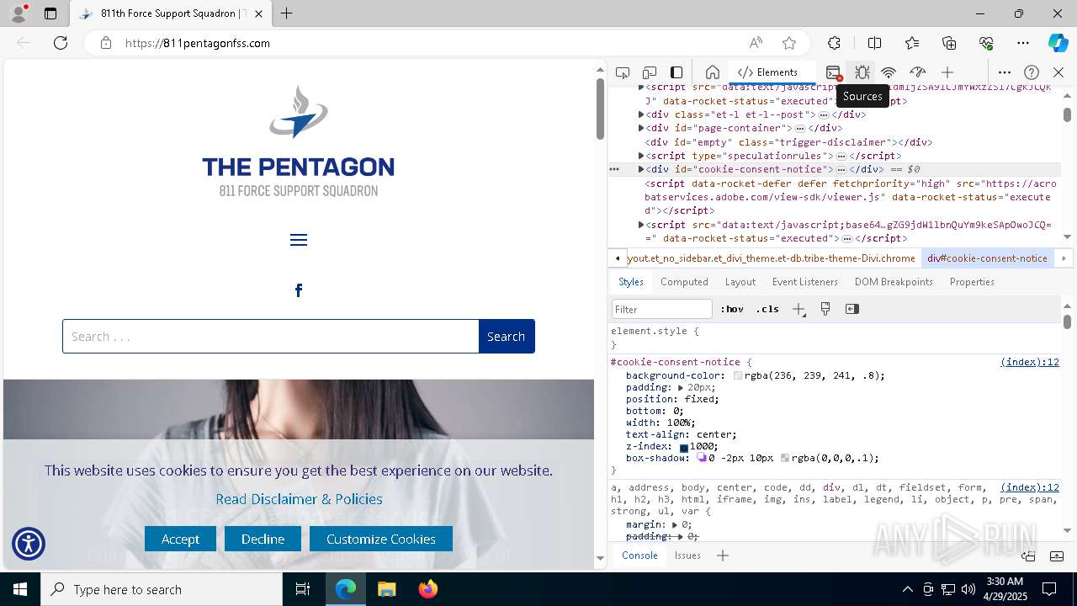Add this page to favorites star
The height and width of the screenshot is (606, 1077).
788,43
